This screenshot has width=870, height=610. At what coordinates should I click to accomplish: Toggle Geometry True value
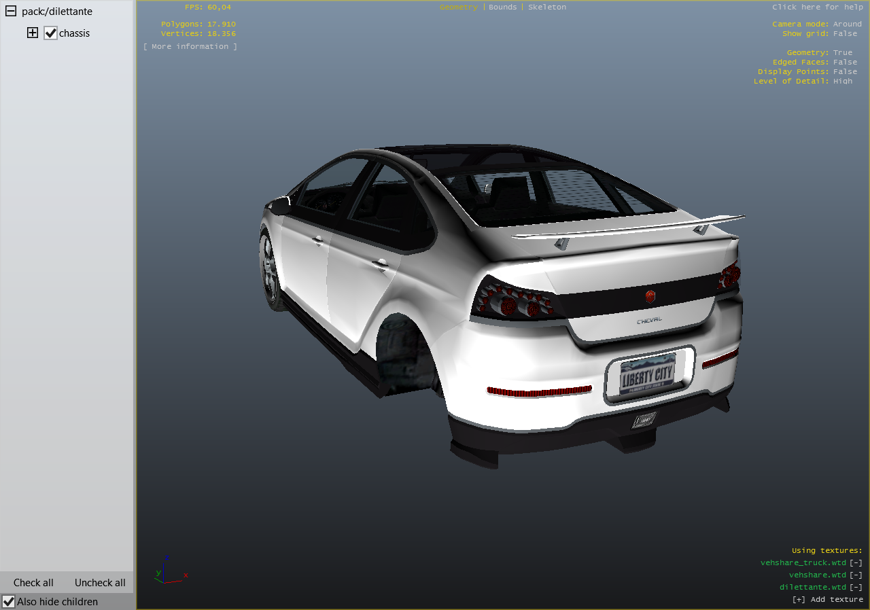tap(843, 52)
